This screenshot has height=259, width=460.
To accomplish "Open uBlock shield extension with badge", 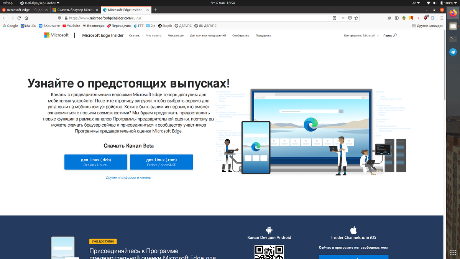I will [x=426, y=18].
